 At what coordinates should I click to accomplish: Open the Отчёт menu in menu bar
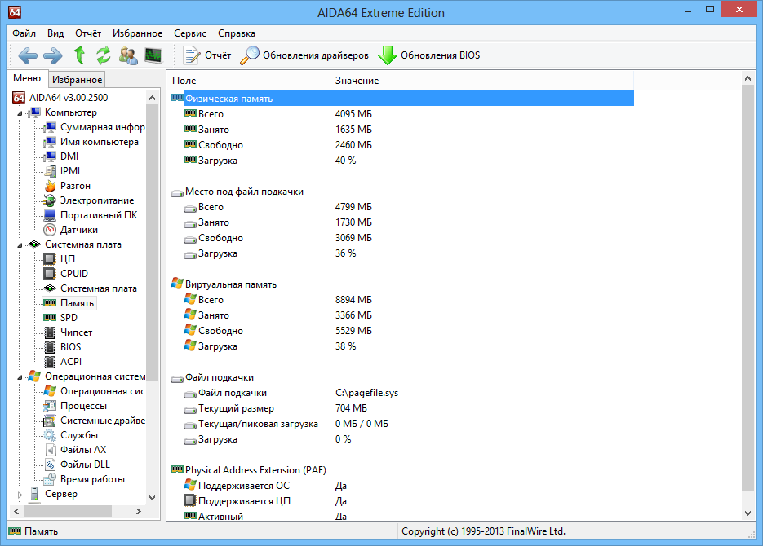[88, 33]
